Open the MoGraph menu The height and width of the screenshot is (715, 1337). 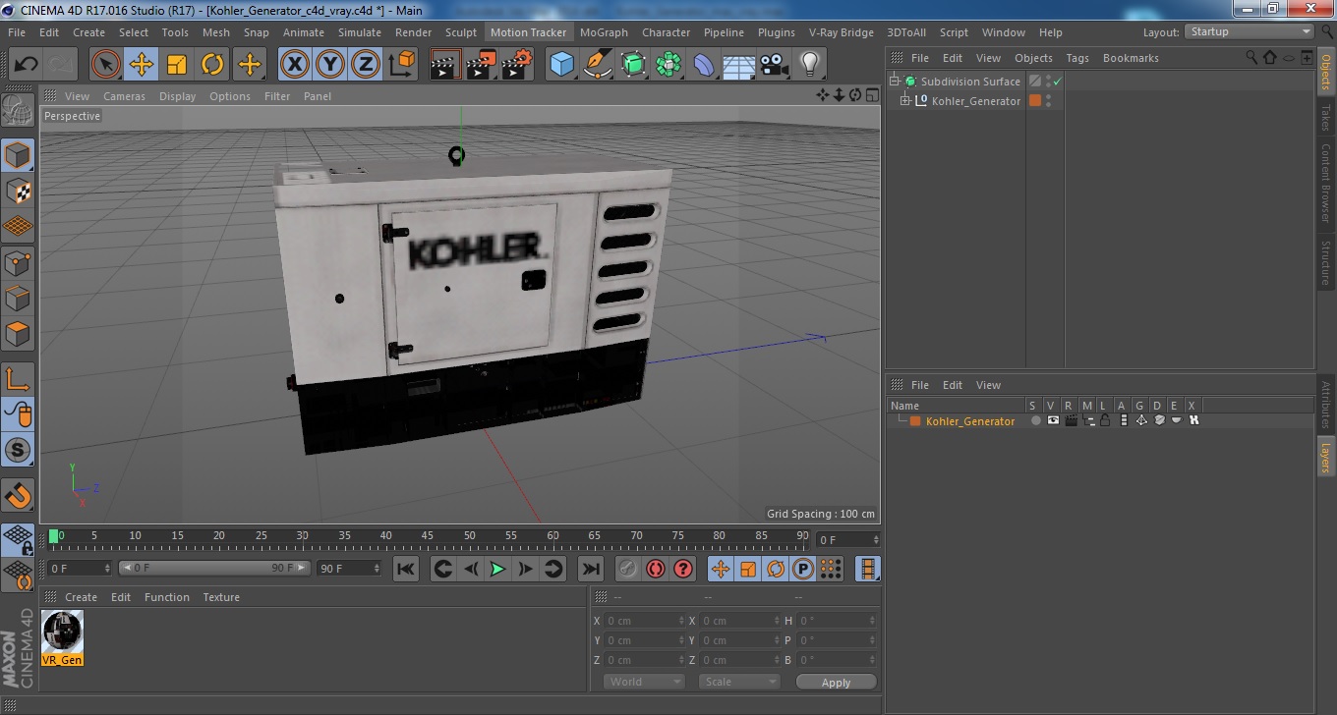pyautogui.click(x=604, y=32)
